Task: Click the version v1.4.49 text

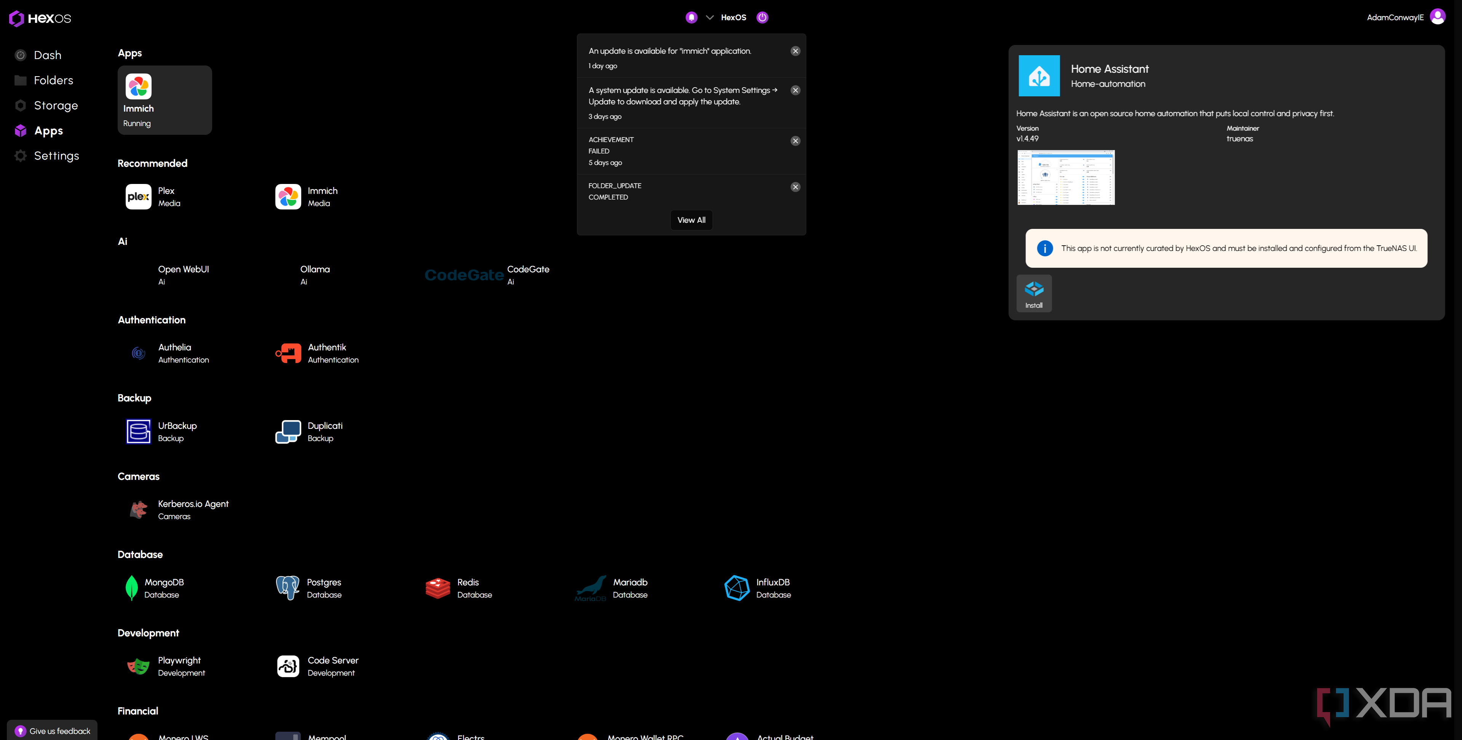Action: click(1027, 139)
